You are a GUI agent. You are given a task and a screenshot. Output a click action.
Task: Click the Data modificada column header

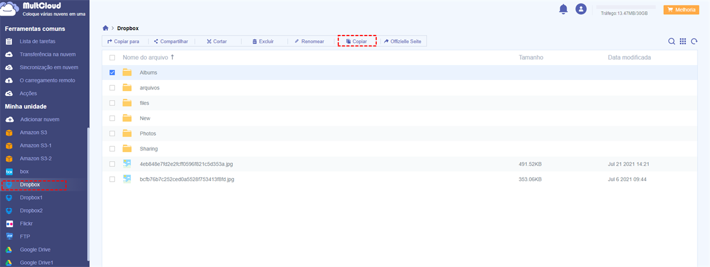coord(630,57)
